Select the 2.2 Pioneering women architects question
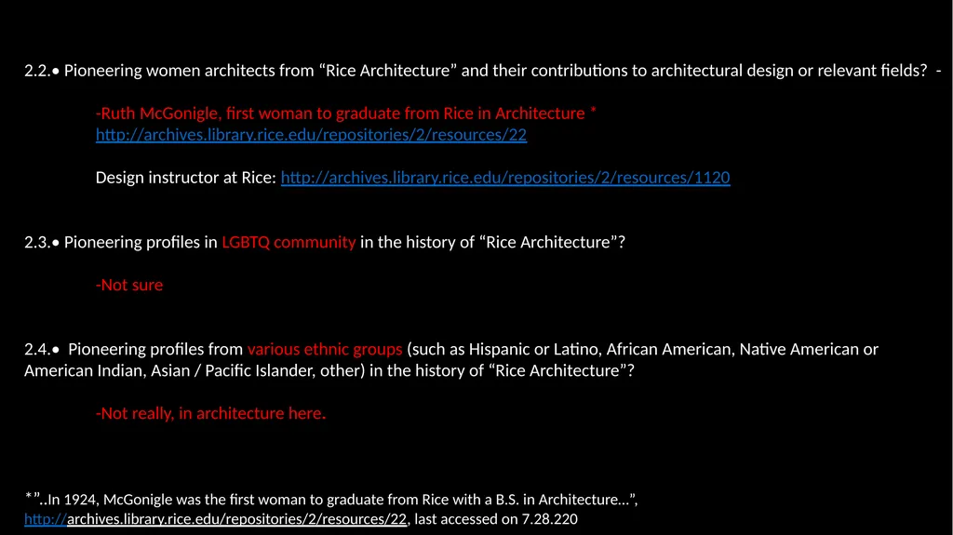 click(483, 71)
